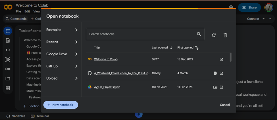This screenshot has width=277, height=120.
Task: Click the 4 March first opened date
Action: pos(182,73)
